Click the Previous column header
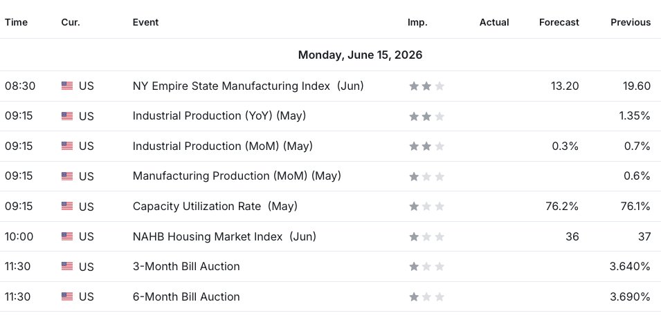Image resolution: width=661 pixels, height=331 pixels. (631, 22)
